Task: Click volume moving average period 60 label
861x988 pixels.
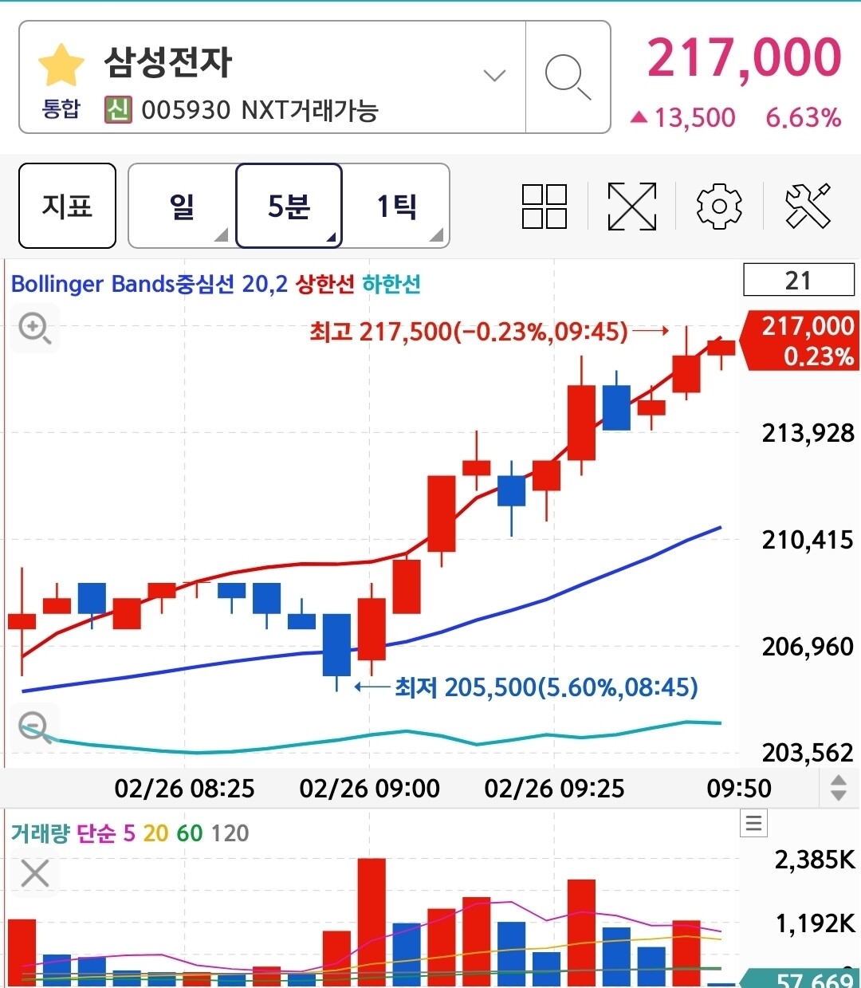Action: point(190,833)
